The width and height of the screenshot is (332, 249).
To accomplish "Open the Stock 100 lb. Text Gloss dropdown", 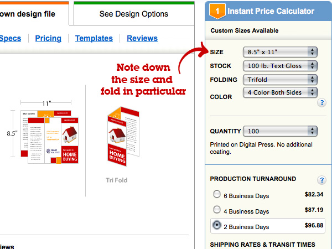I will coord(280,66).
